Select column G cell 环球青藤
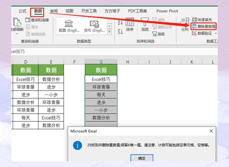Image resolution: width=229 pixels, height=167 pixels. click(101, 87)
